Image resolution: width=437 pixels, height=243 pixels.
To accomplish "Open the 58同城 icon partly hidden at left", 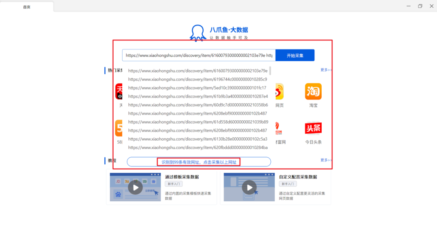I will tap(119, 128).
